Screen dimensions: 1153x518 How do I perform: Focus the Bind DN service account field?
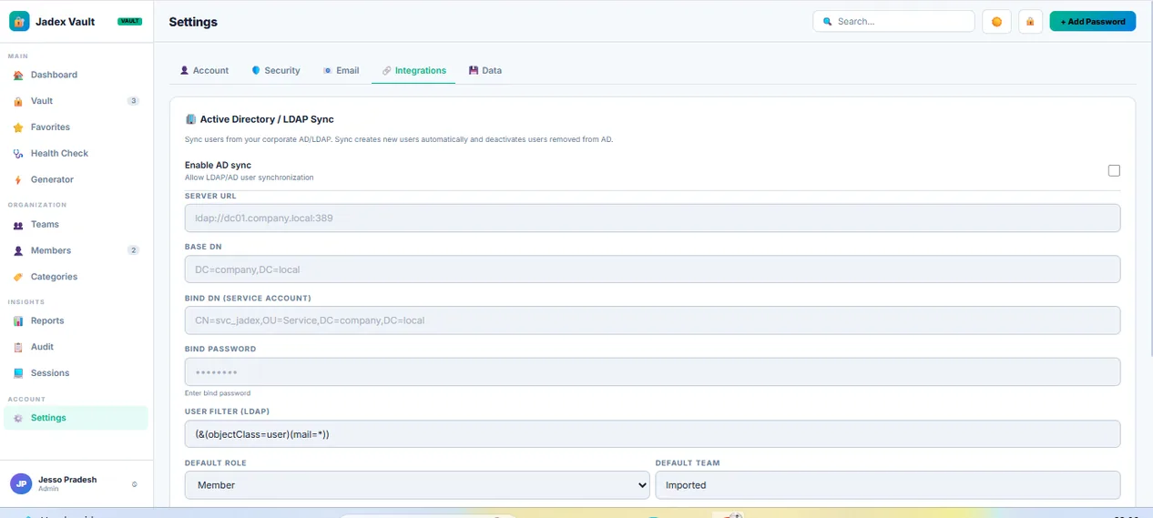pyautogui.click(x=652, y=320)
